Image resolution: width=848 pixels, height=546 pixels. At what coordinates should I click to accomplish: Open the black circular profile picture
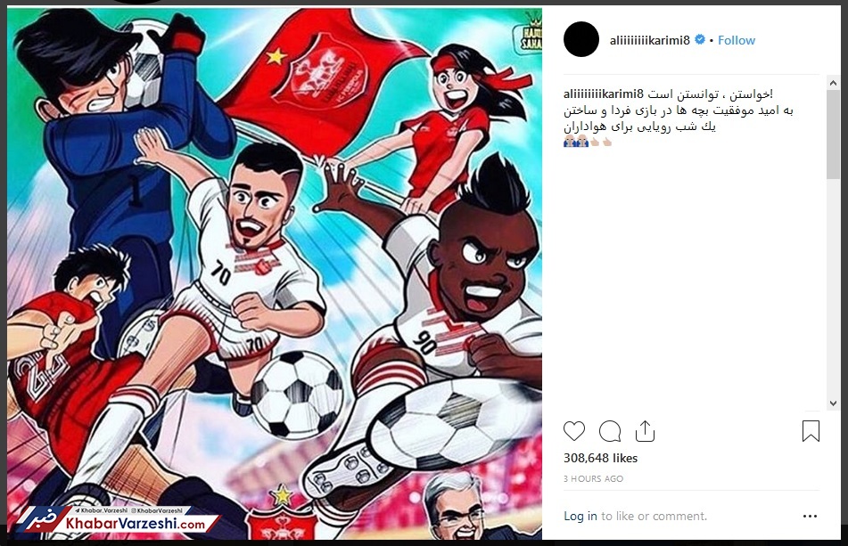click(581, 39)
